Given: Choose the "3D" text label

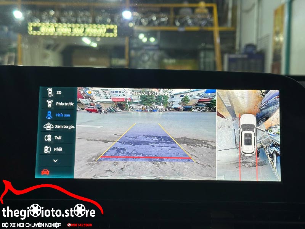Looking at the screenshot, I should [x=59, y=92].
